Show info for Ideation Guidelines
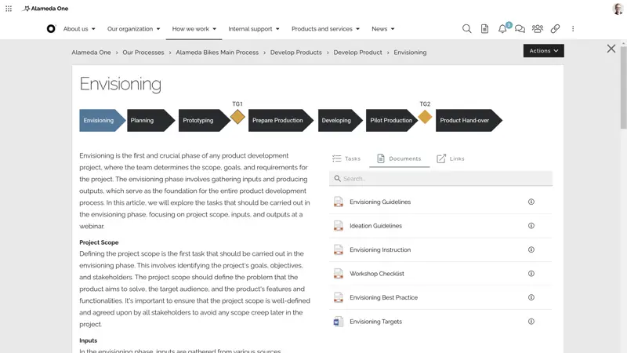 coord(531,226)
